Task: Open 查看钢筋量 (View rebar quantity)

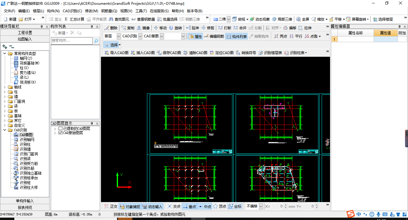Action: (x=143, y=19)
